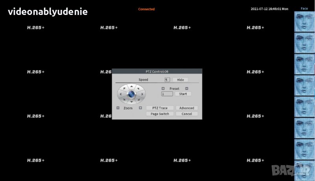Screen dimensions: 315x181
Task: Click the Zoom plus button
Action: [x=140, y=108]
